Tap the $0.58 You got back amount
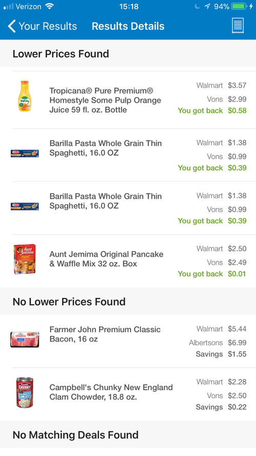This screenshot has height=456, width=256. click(x=237, y=110)
